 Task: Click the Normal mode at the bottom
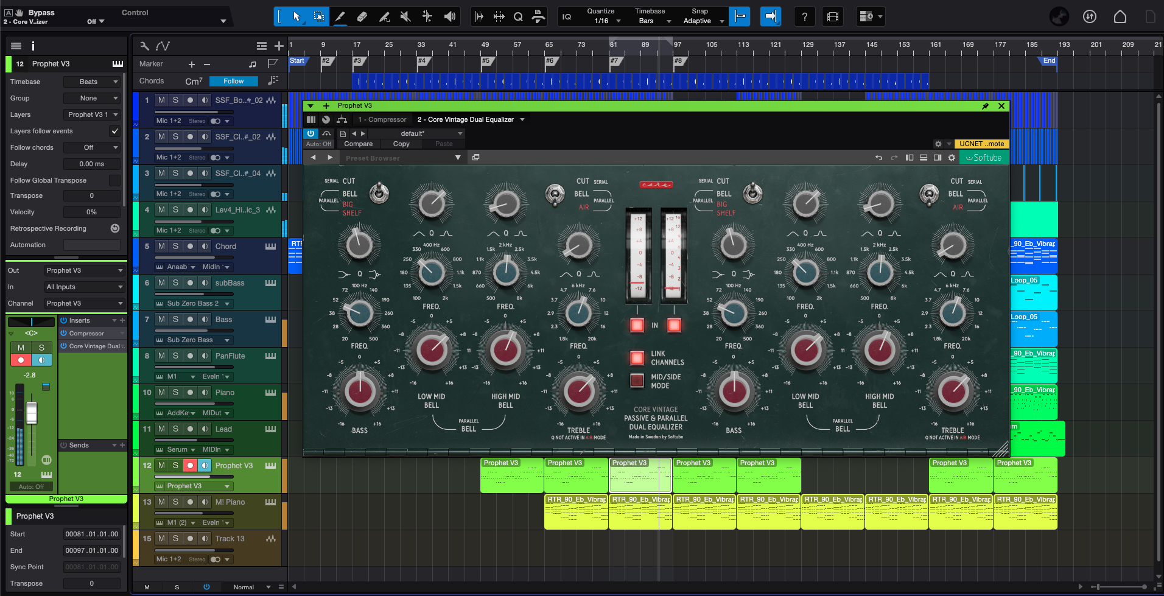244,587
